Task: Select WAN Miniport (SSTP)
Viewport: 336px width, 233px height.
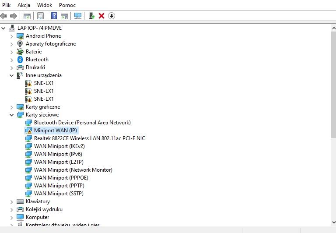Action: tap(59, 194)
